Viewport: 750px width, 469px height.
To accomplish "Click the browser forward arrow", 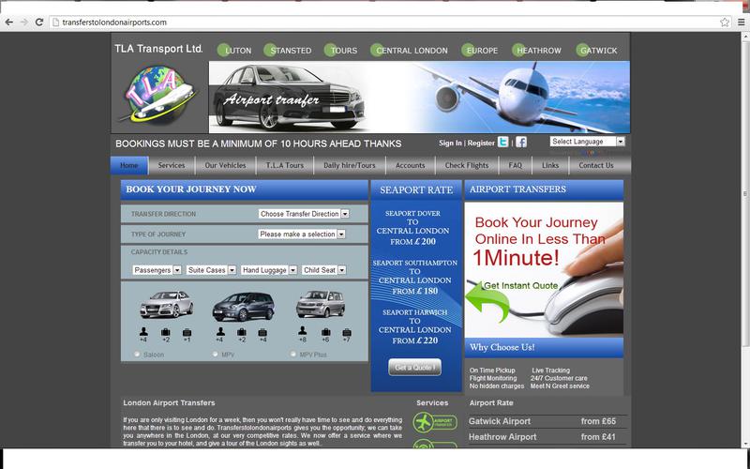I will (x=24, y=22).
